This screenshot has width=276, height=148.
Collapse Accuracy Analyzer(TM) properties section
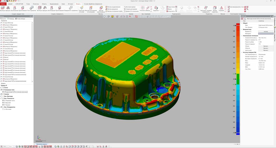242,53
